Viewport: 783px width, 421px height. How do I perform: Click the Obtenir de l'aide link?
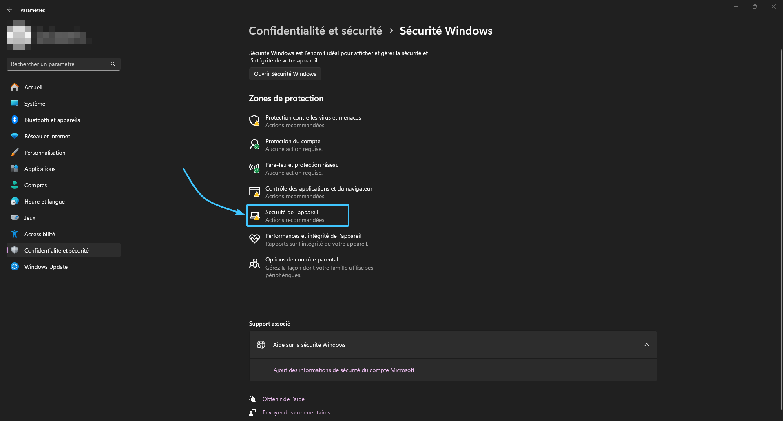coord(283,399)
